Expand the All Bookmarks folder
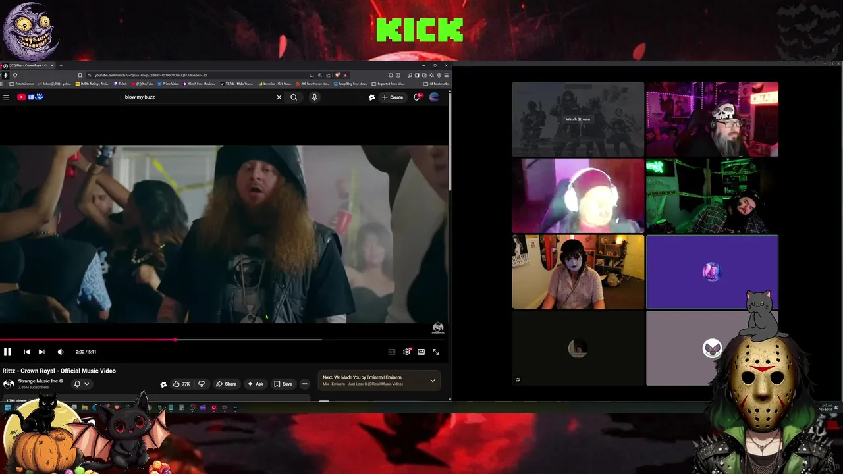 (436, 84)
